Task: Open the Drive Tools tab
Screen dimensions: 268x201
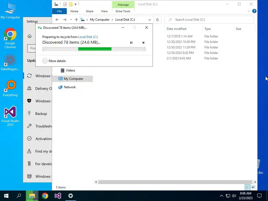Action: [x=123, y=11]
